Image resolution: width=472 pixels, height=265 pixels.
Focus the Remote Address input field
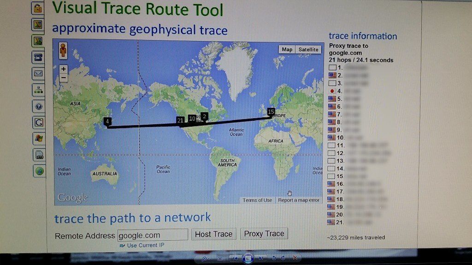[x=153, y=235]
